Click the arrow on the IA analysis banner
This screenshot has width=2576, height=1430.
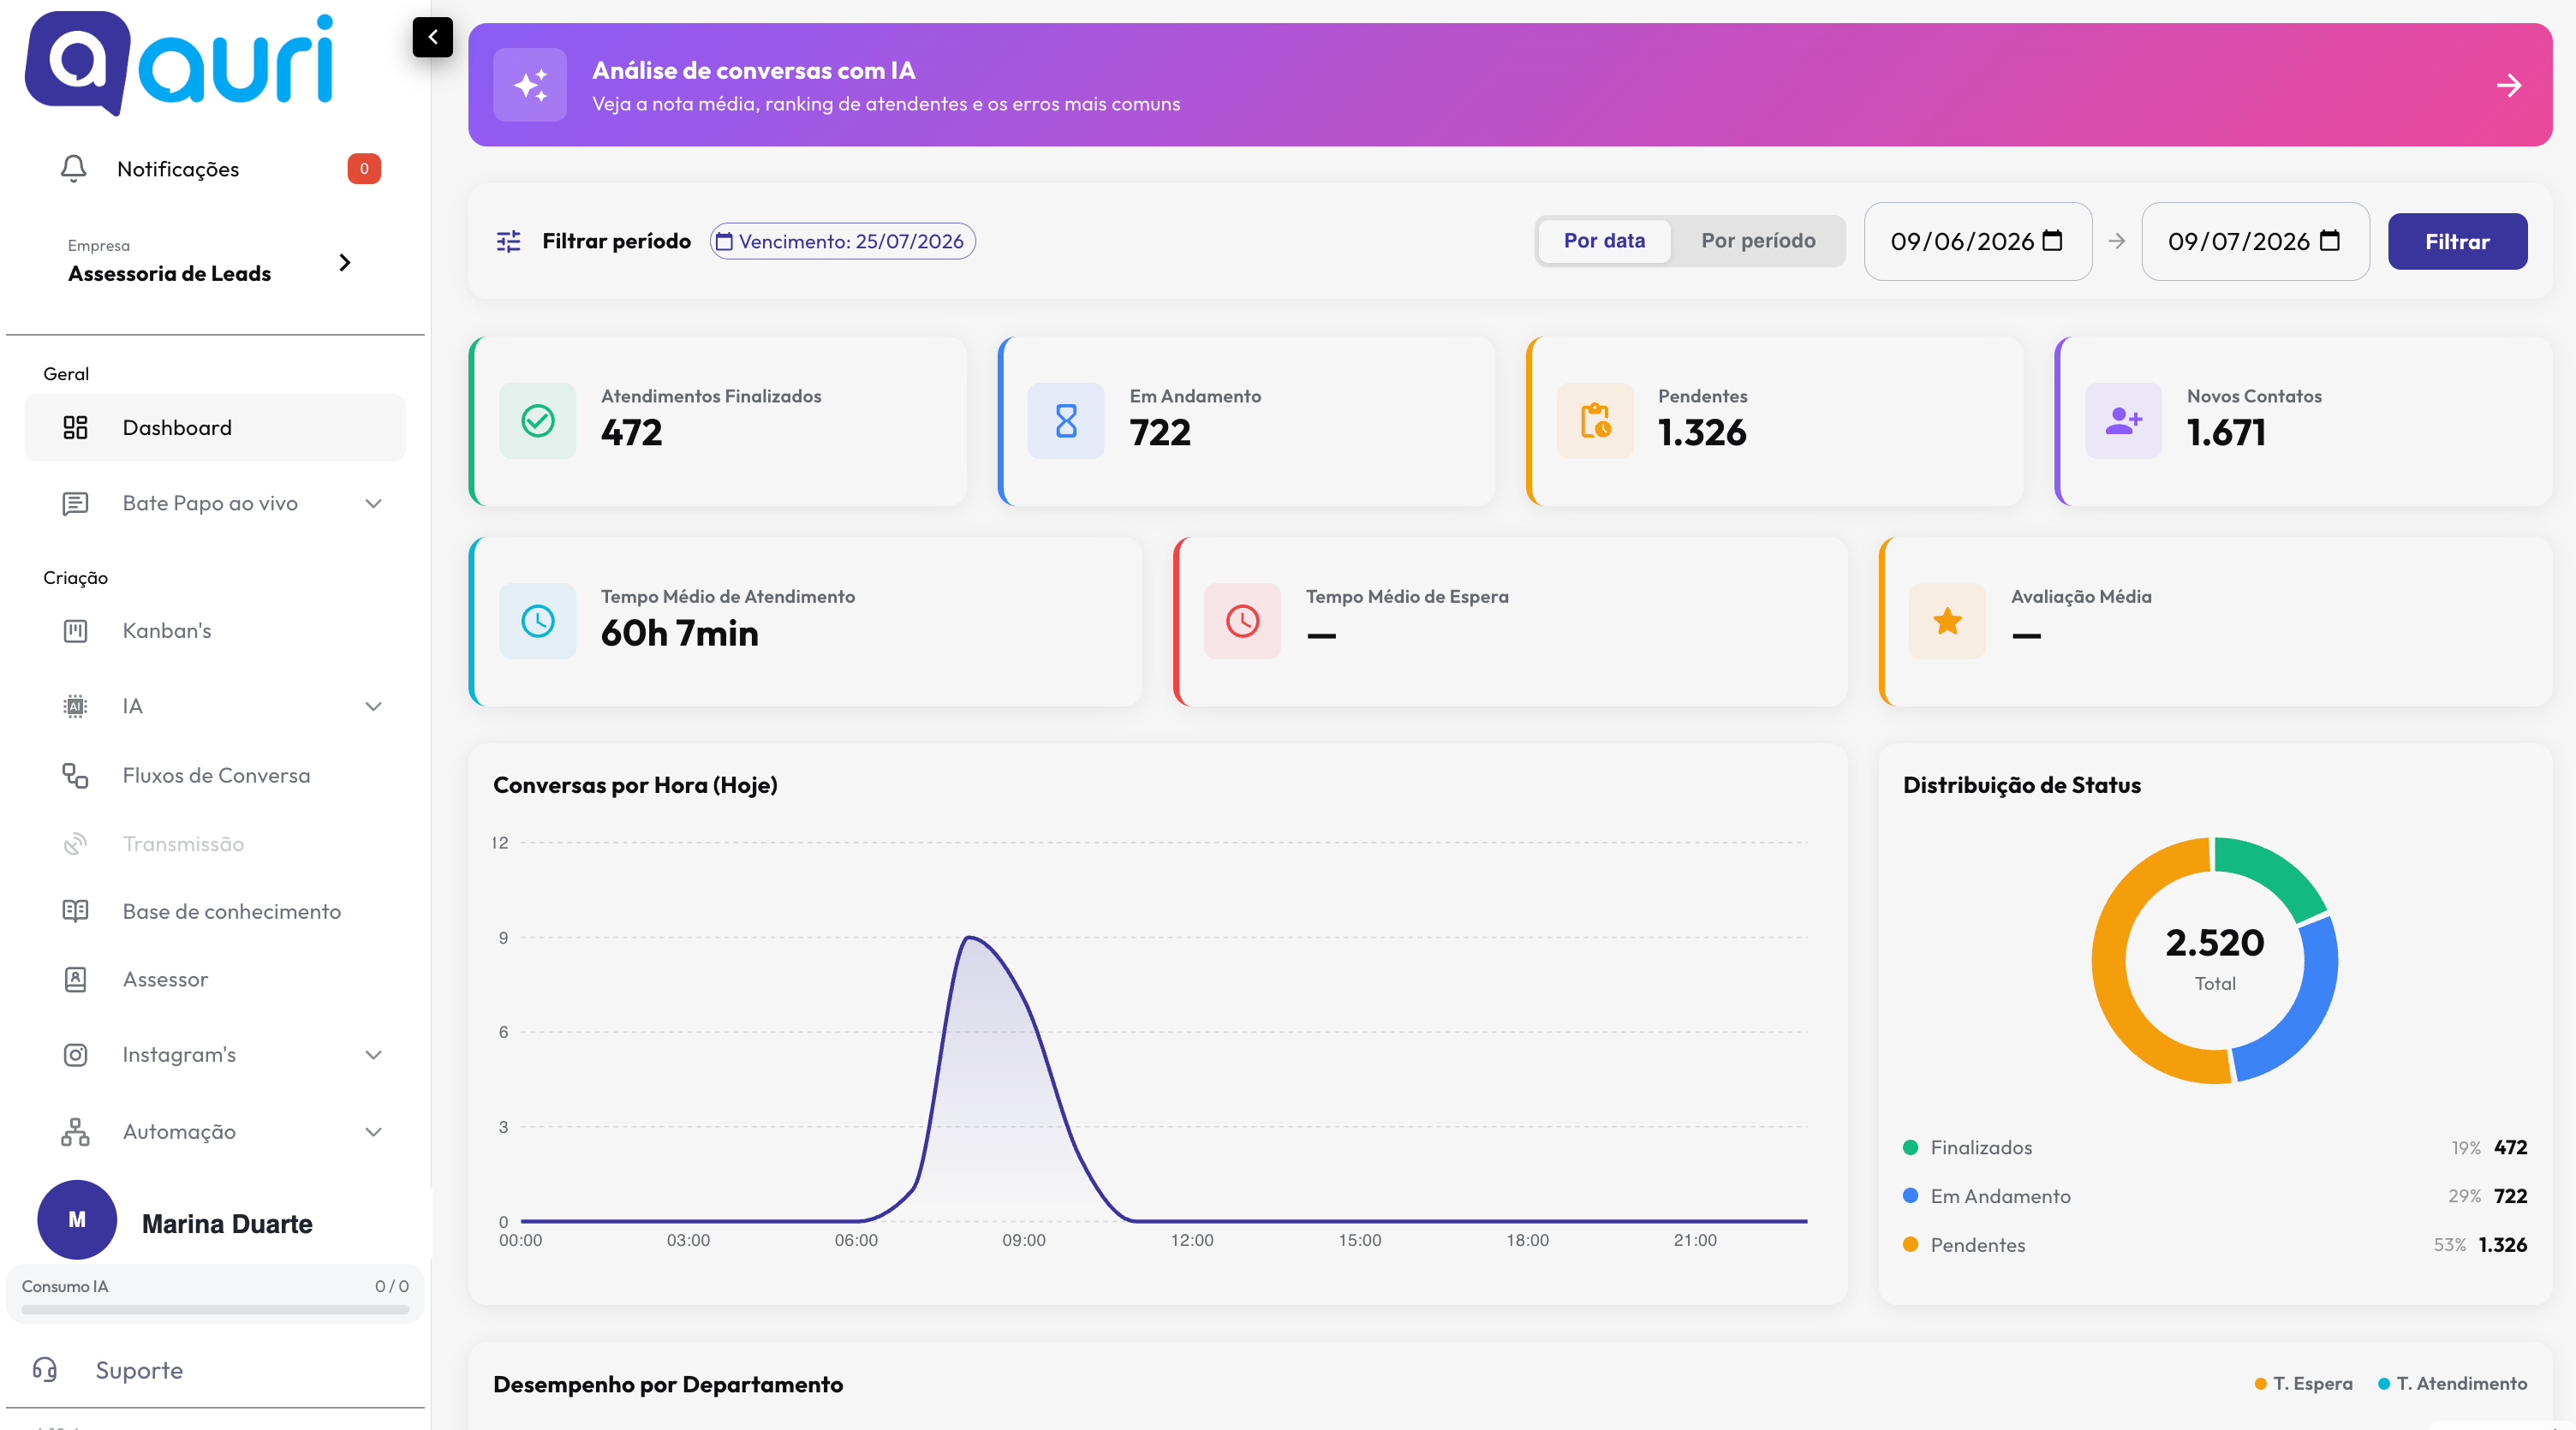coord(2508,85)
